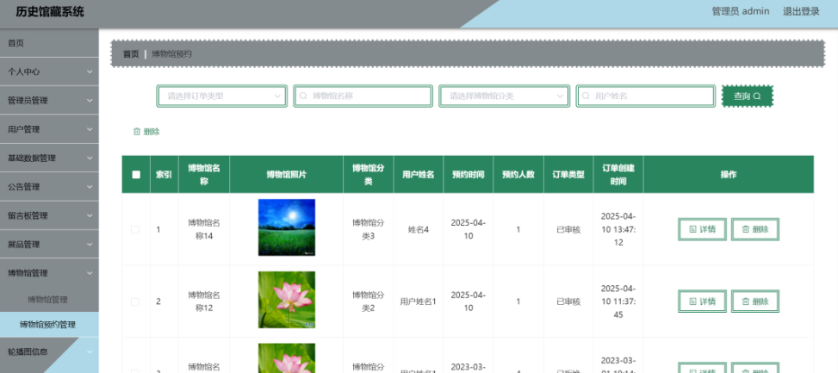Click the 2025-04-10 11:37:45 creation time cell
The height and width of the screenshot is (373, 838).
[618, 302]
